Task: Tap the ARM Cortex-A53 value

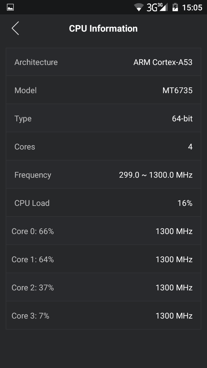Action: (163, 62)
